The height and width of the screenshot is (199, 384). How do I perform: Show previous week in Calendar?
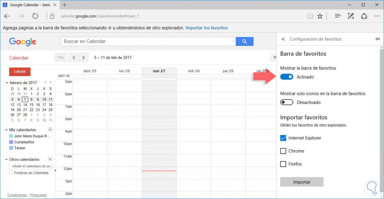(74, 57)
